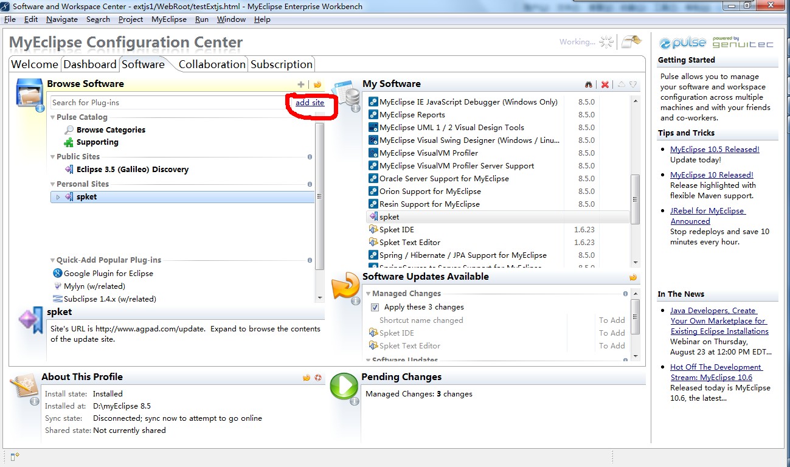Image resolution: width=790 pixels, height=467 pixels.
Task: Open the MyEclipse 10.5 Released! link
Action: 715,150
